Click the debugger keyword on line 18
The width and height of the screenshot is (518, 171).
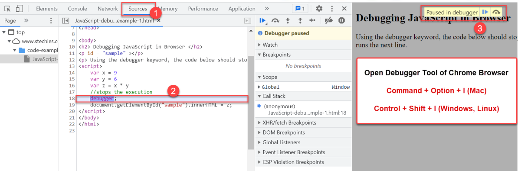pos(102,99)
